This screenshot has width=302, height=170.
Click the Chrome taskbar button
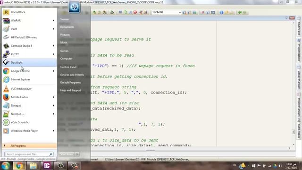click(19, 166)
